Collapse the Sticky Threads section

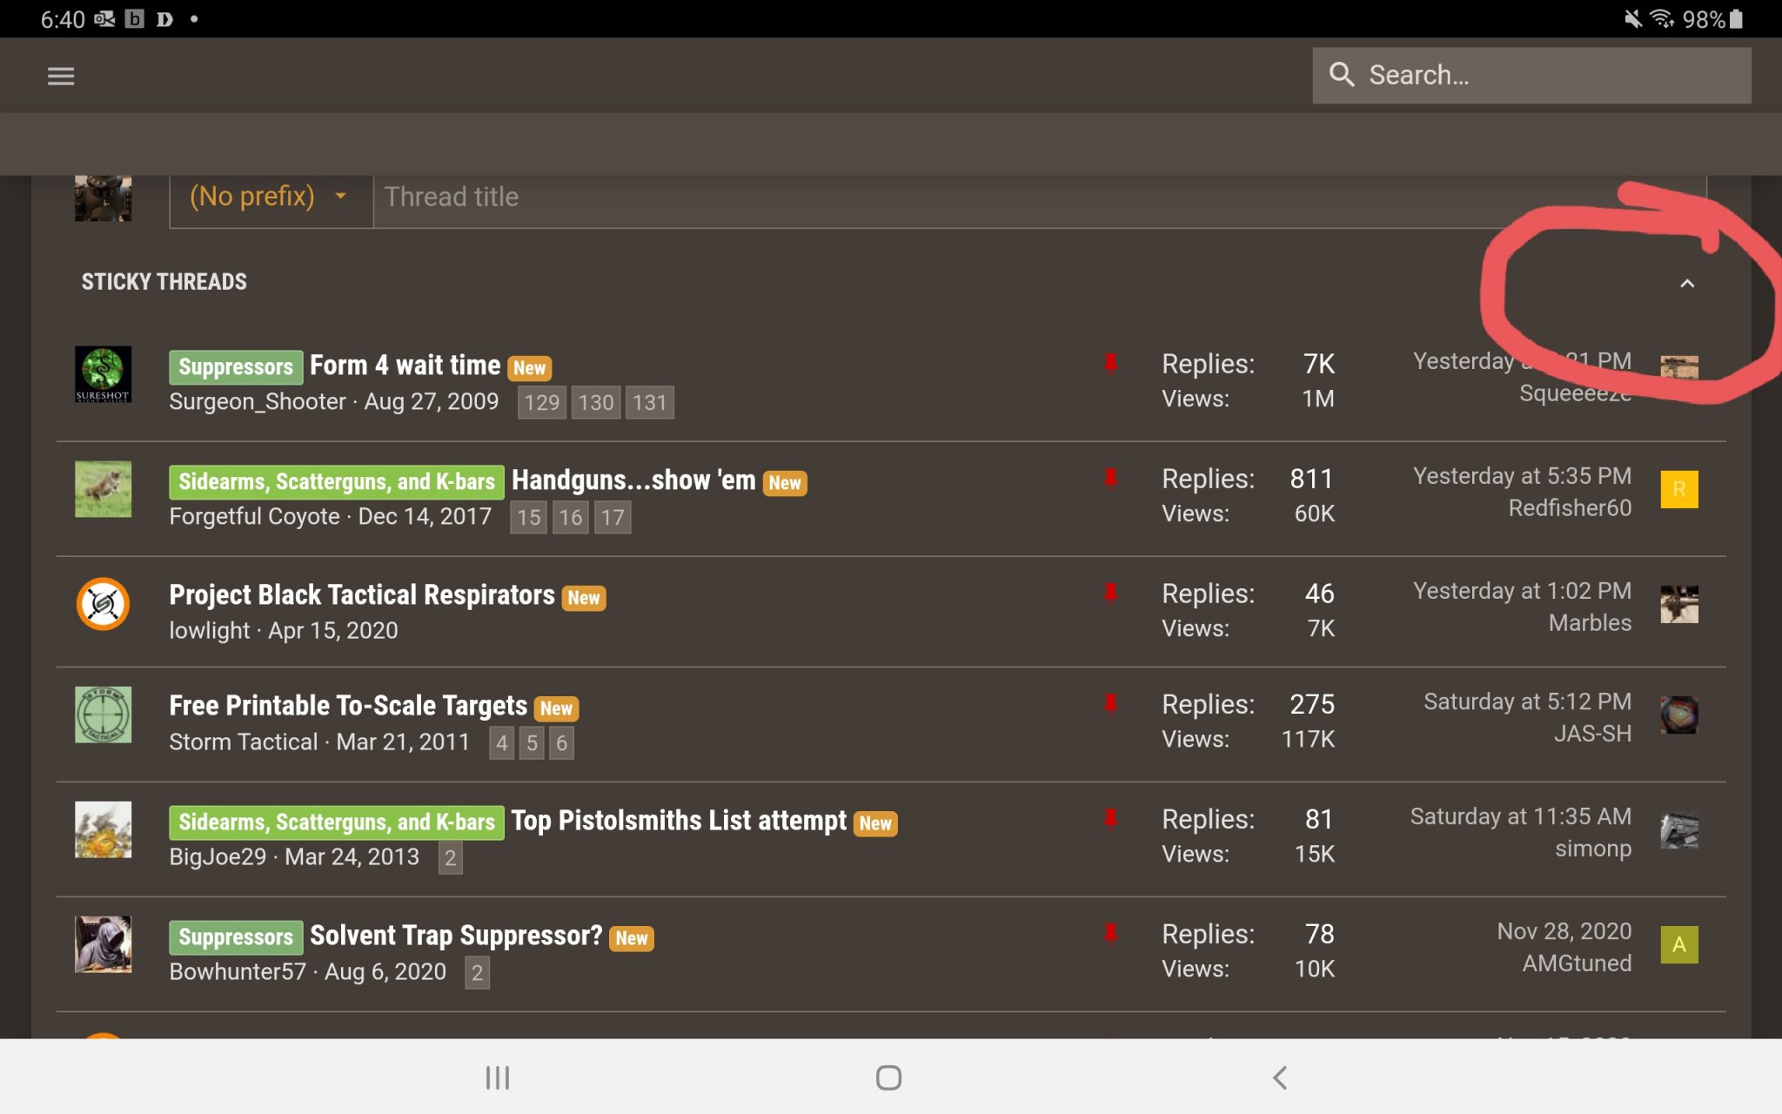coord(1686,284)
